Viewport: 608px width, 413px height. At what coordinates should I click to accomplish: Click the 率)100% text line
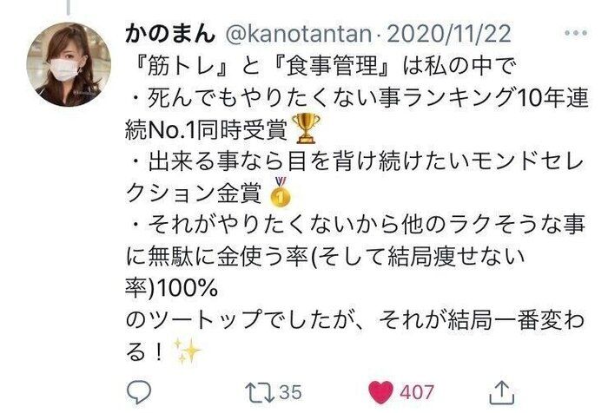click(172, 288)
